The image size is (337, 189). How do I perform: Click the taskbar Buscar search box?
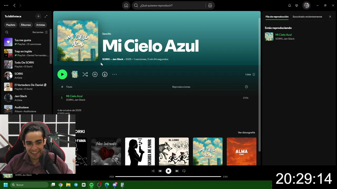tap(29, 185)
